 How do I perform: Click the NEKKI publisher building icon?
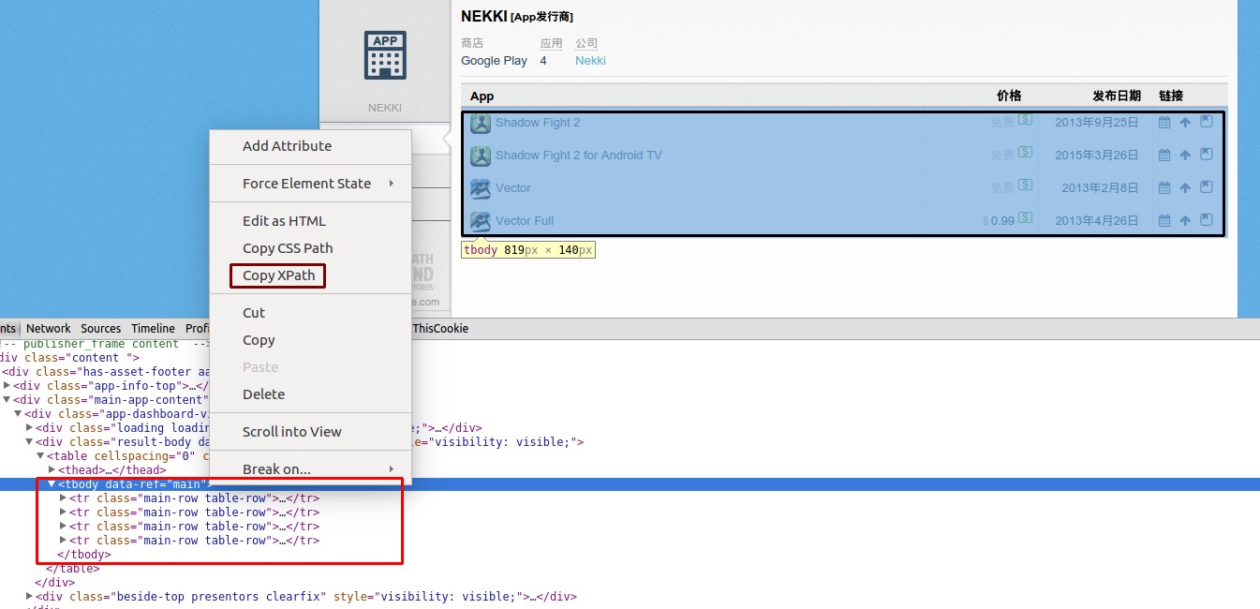(x=385, y=56)
